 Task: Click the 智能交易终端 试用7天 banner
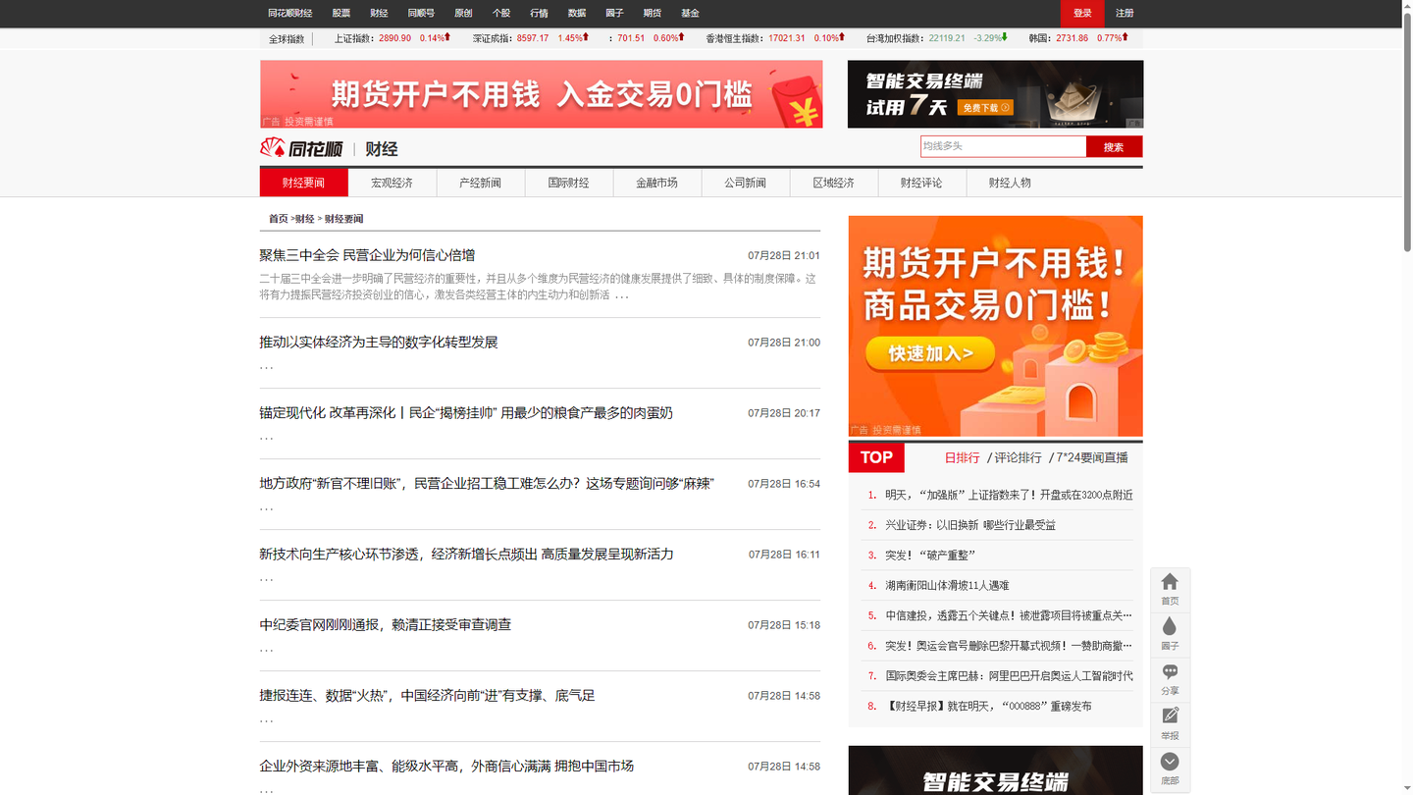[x=995, y=94]
